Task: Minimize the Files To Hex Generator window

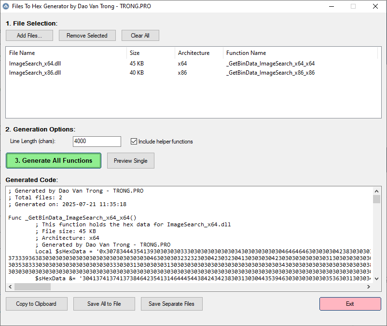Action: click(332, 6)
